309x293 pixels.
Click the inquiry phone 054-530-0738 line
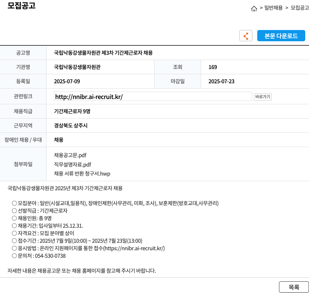point(39,256)
